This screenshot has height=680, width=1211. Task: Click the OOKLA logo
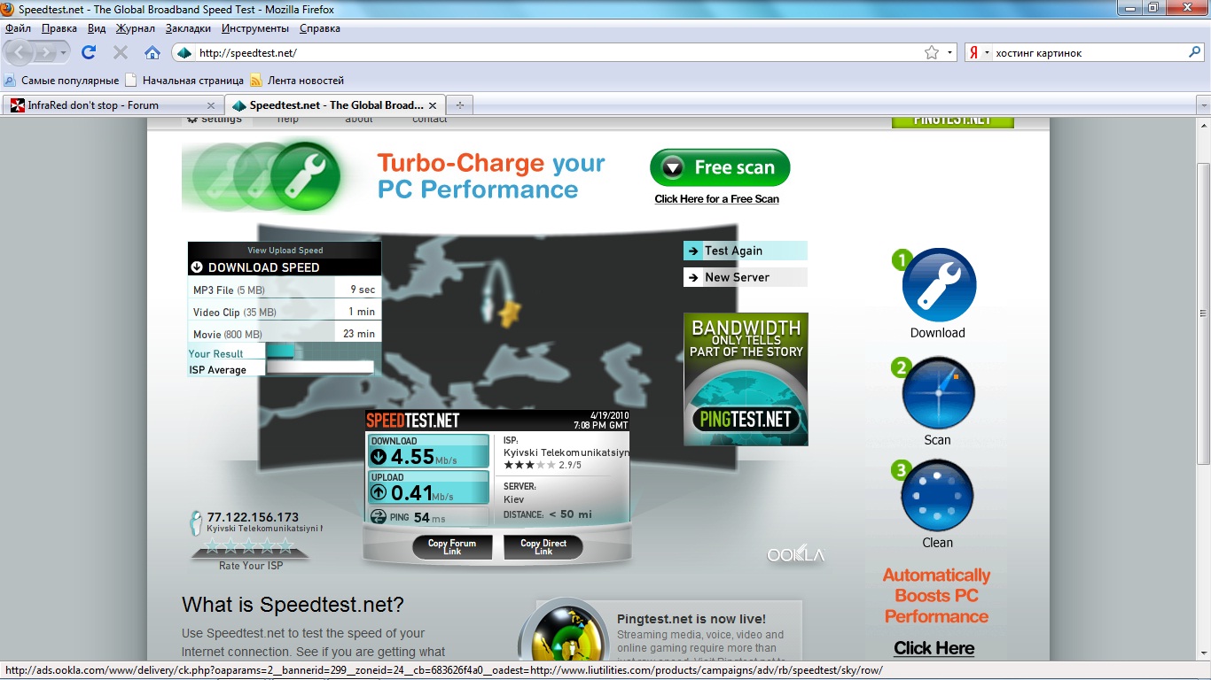(x=796, y=555)
